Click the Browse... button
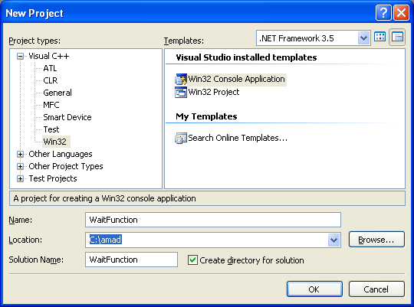Viewport: 414px width, 307px height. coord(376,240)
